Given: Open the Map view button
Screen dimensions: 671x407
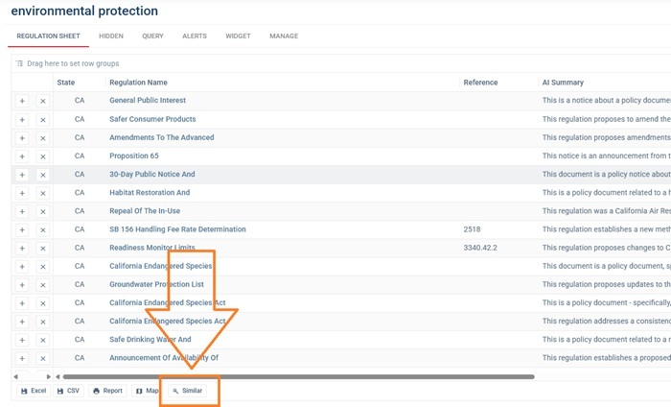Looking at the screenshot, I should 147,391.
